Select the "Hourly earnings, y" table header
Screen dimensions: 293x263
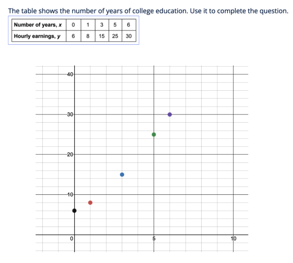coord(37,36)
